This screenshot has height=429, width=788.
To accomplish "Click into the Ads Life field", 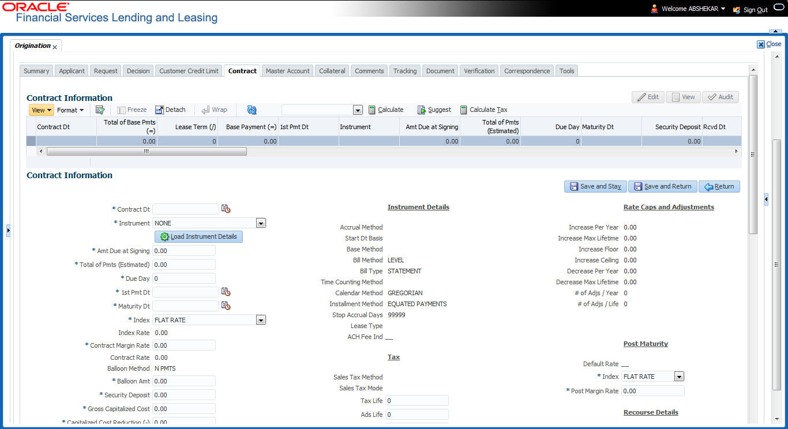I will [417, 415].
